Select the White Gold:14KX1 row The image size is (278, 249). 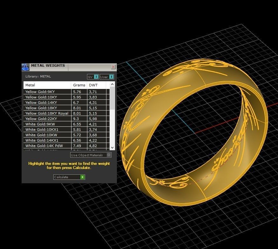pos(66,140)
